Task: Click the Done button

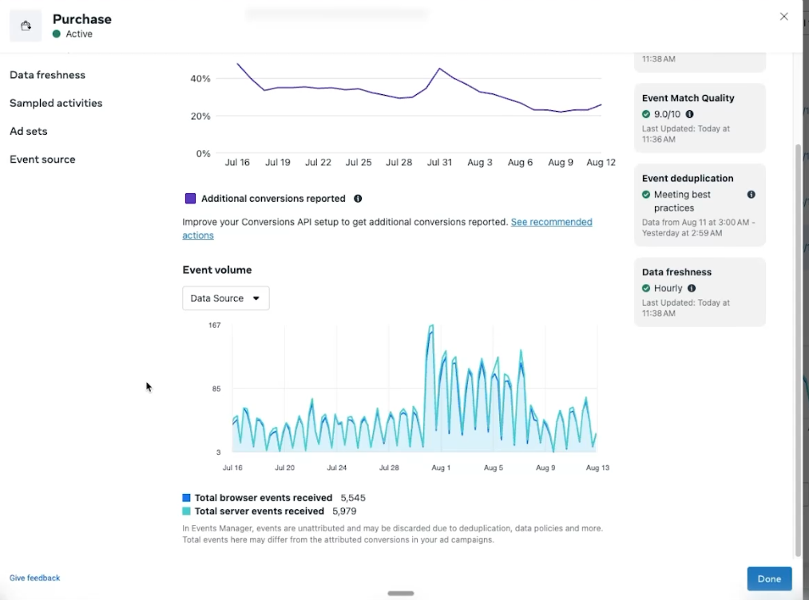Action: pos(769,579)
